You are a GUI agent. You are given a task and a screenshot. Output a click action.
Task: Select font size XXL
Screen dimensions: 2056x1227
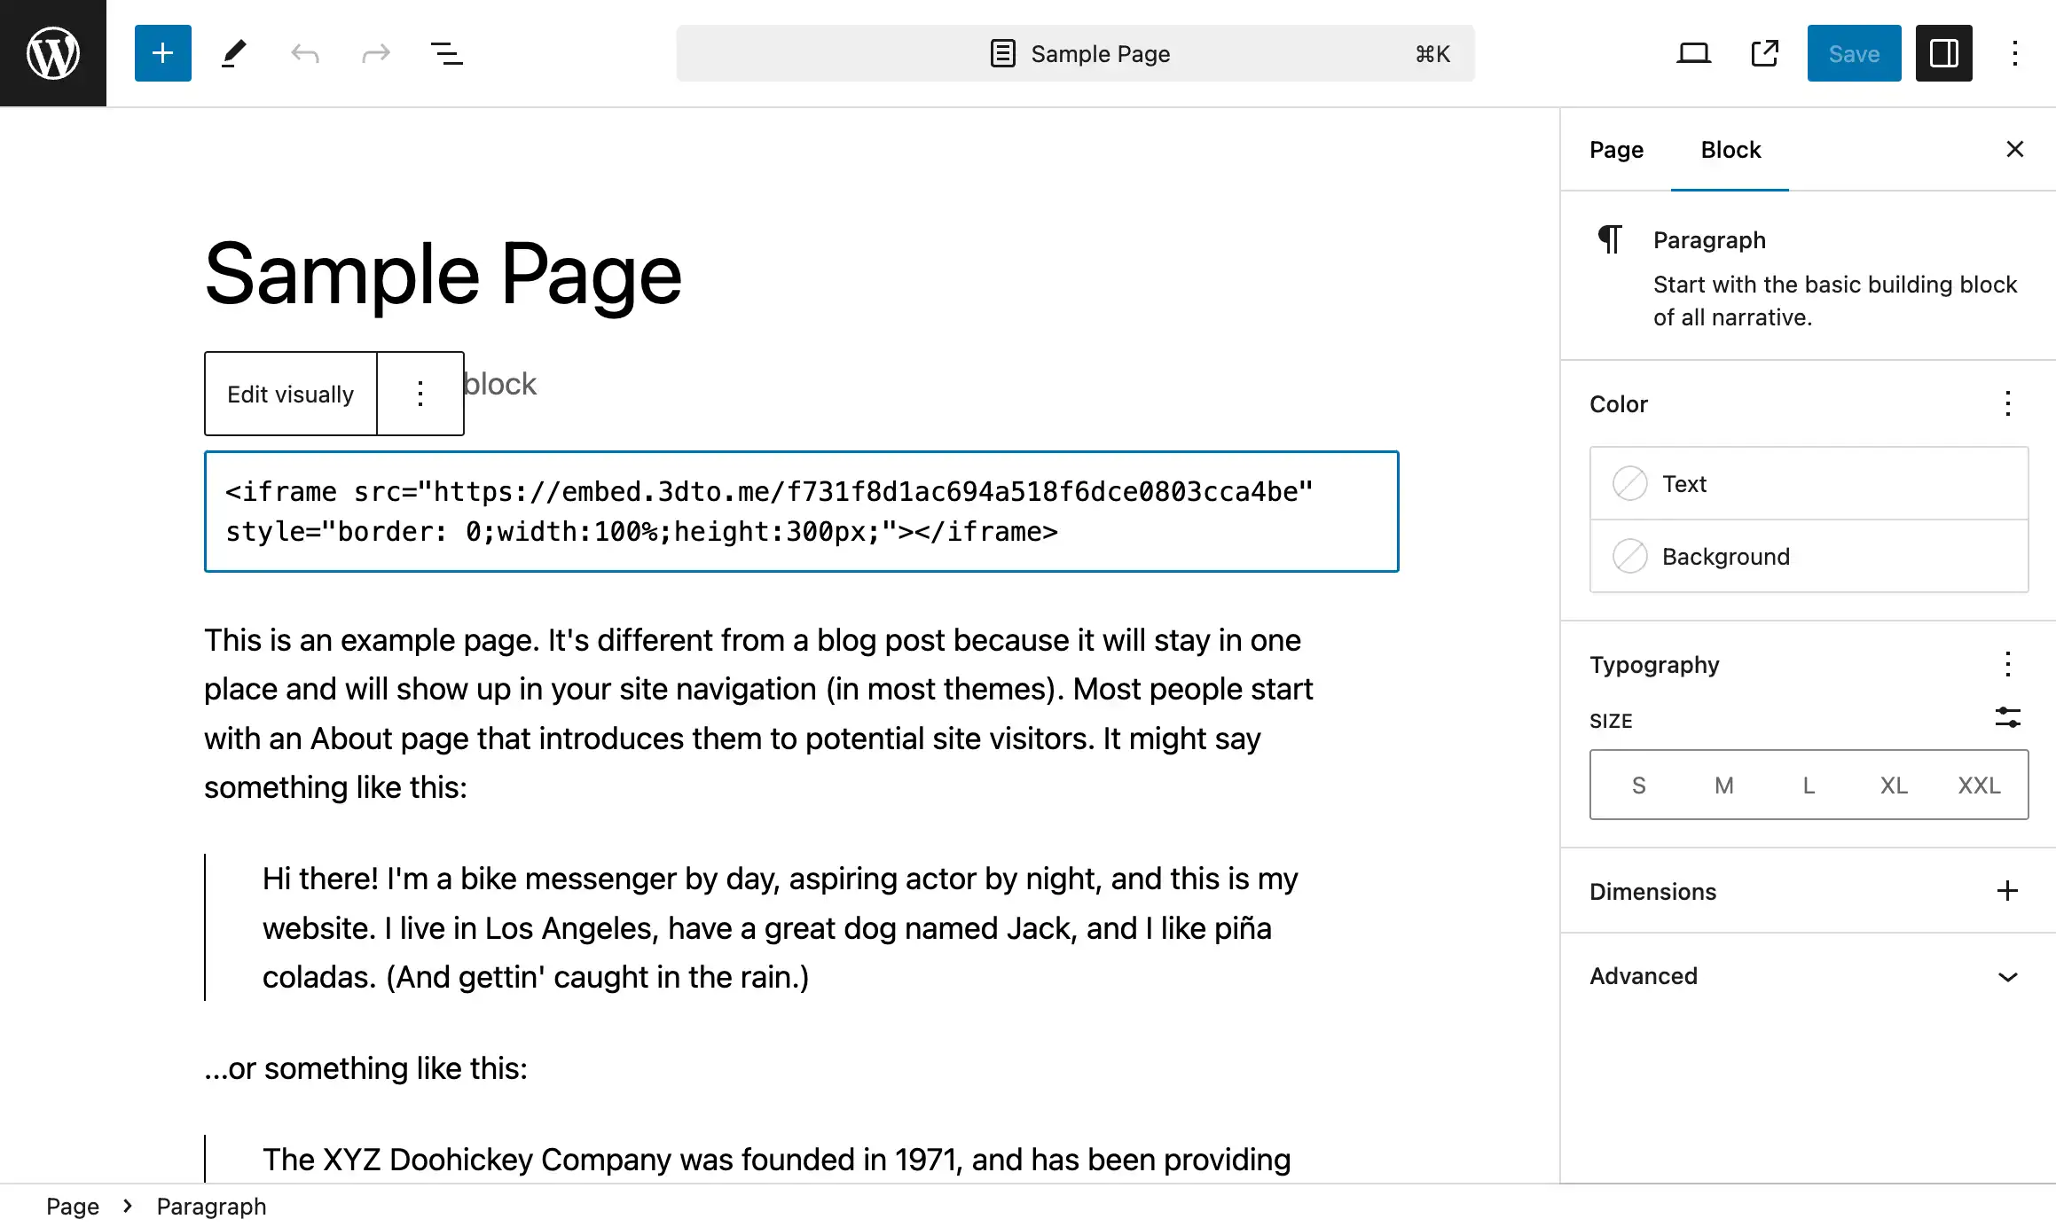(1979, 785)
